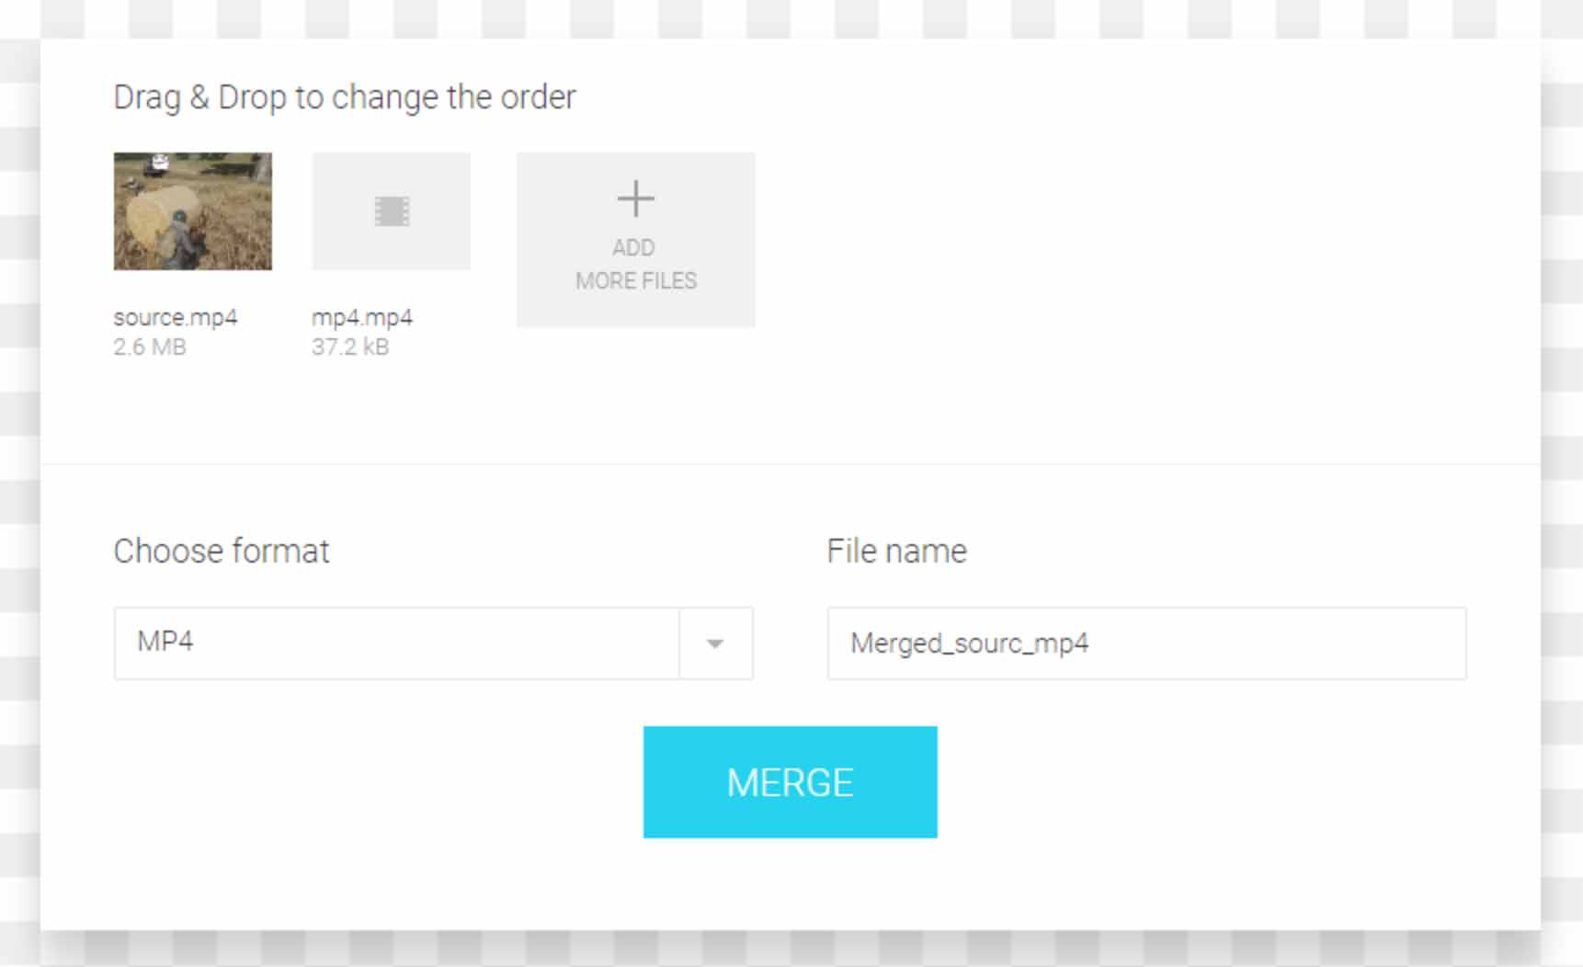Viewport: 1583px width, 967px height.
Task: Select the gray mp4.mp4 placeholder tile
Action: tap(392, 211)
